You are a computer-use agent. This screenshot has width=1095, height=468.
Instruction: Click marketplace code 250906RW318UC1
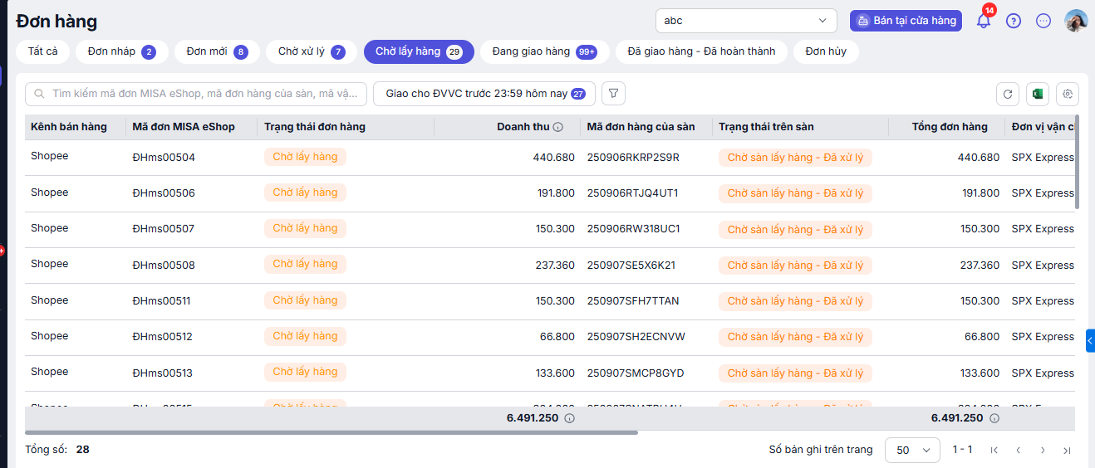(633, 229)
